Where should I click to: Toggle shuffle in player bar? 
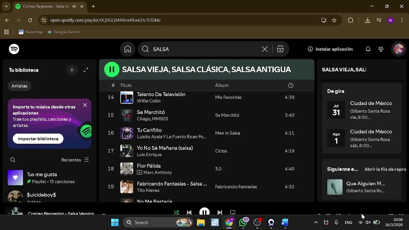pyautogui.click(x=176, y=212)
